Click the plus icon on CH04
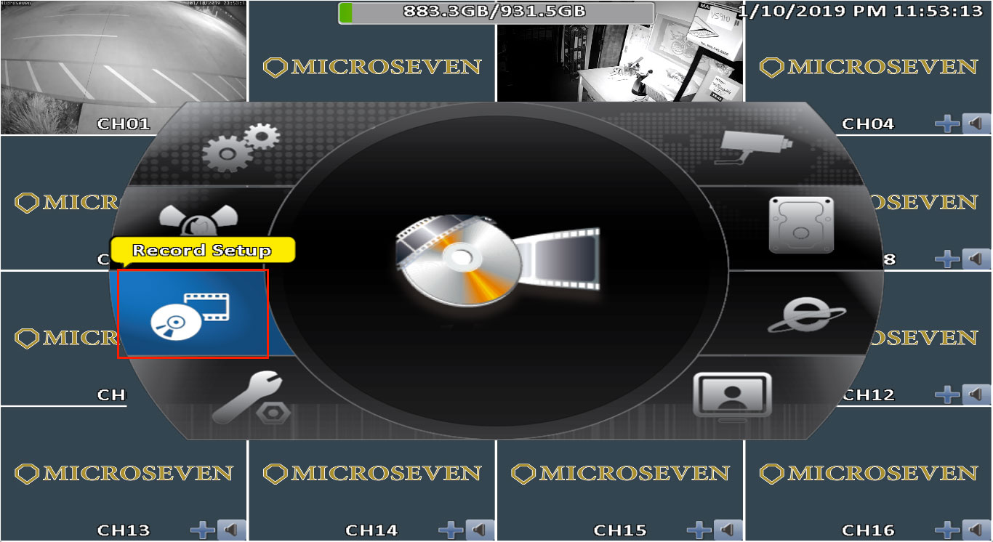 pos(947,124)
